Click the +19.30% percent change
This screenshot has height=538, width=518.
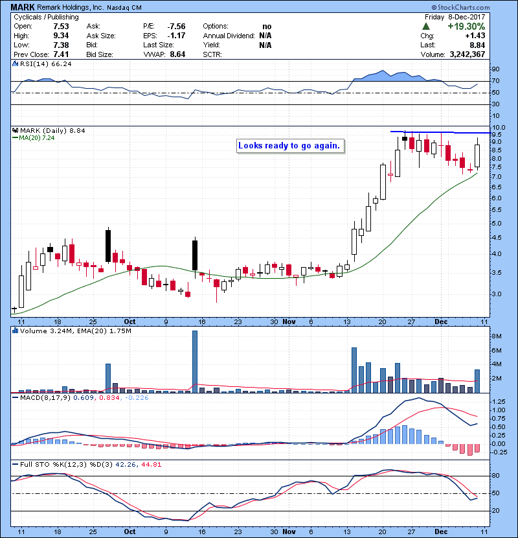[x=466, y=27]
